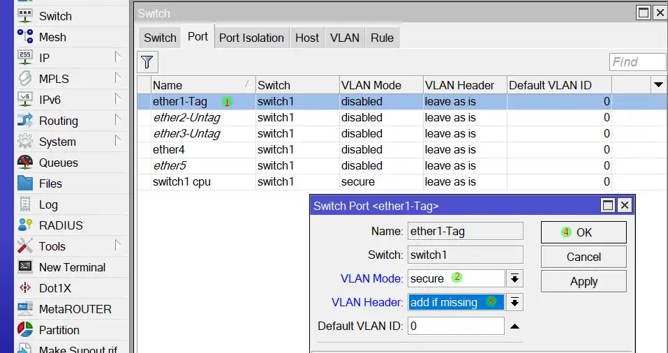The image size is (668, 353).
Task: Open MetaROUTER from the sidebar
Action: tap(75, 309)
